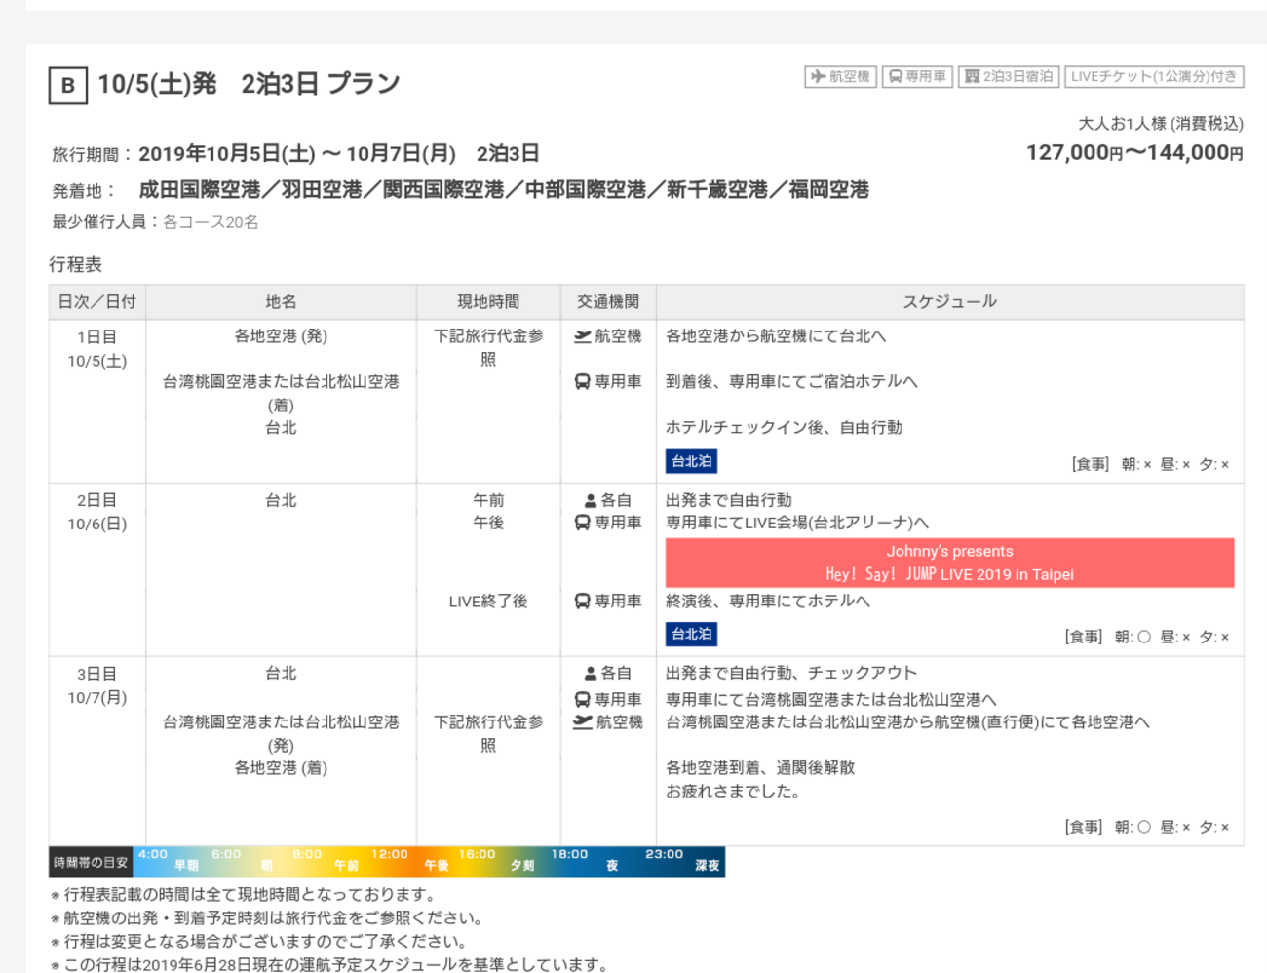Click the お疲れさまでした。 line
Image resolution: width=1267 pixels, height=973 pixels.
(734, 792)
